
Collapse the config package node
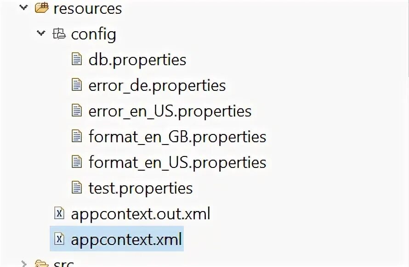click(41, 33)
